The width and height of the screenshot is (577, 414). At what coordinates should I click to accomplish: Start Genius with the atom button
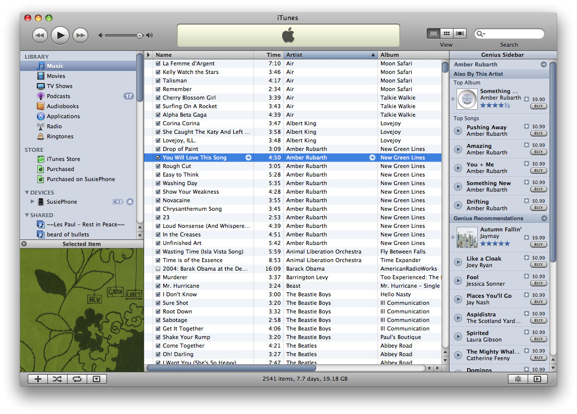pos(518,379)
